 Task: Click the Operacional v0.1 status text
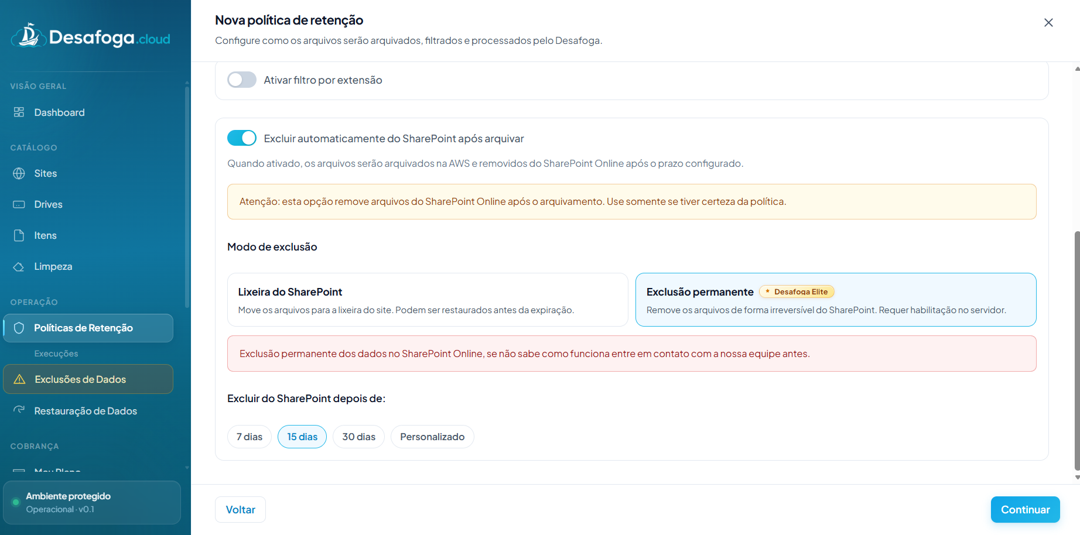[60, 509]
